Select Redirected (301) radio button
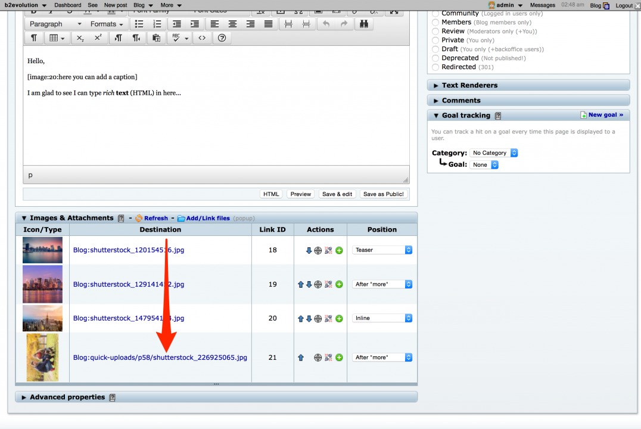Image resolution: width=641 pixels, height=429 pixels. (435, 67)
